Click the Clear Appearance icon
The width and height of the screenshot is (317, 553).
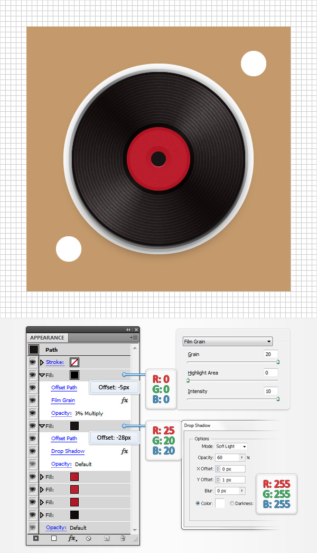(x=89, y=538)
